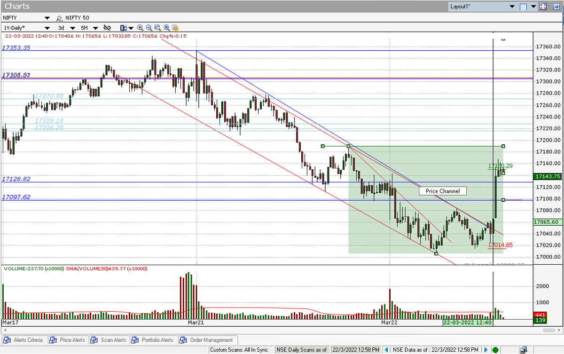Click the 17097.62 support line label

coord(16,197)
